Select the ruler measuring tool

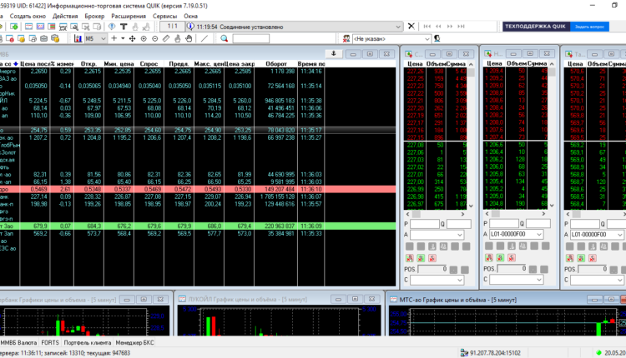pos(166,38)
